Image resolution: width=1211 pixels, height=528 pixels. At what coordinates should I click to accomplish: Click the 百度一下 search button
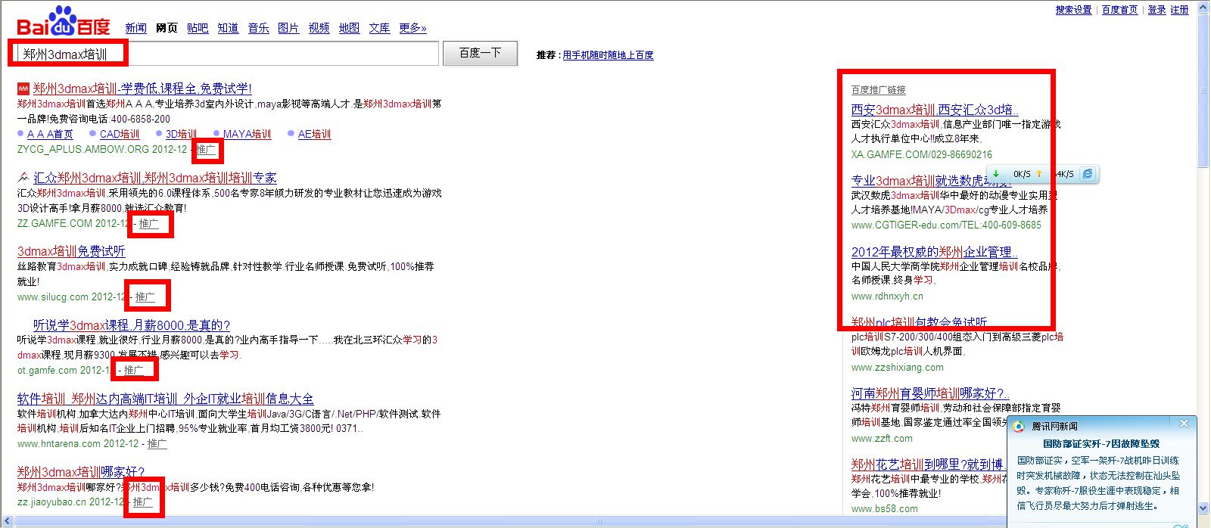481,53
